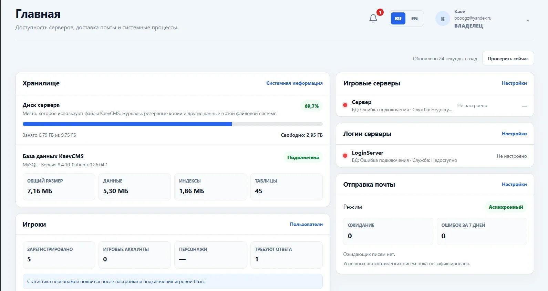Open Системная информация link
Image resolution: width=548 pixels, height=291 pixels.
coord(294,83)
